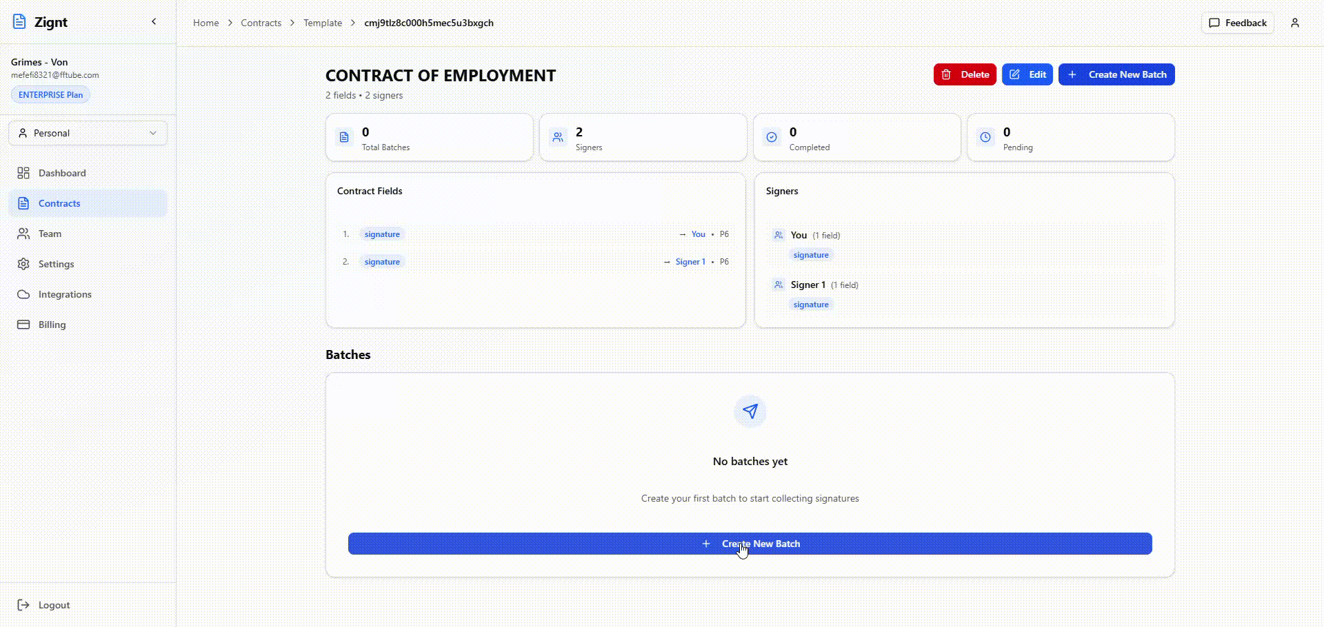
Task: Click Create New Batch in header
Action: tap(1116, 74)
